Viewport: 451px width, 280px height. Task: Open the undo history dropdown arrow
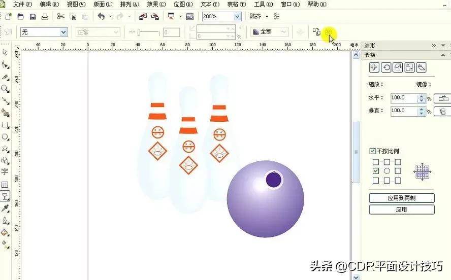(110, 17)
